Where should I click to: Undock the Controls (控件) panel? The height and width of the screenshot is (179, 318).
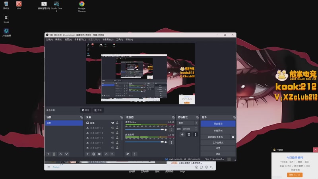tap(234, 117)
